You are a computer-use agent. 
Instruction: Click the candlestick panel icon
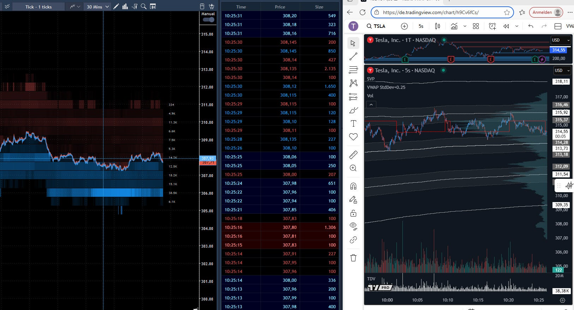pyautogui.click(x=153, y=6)
